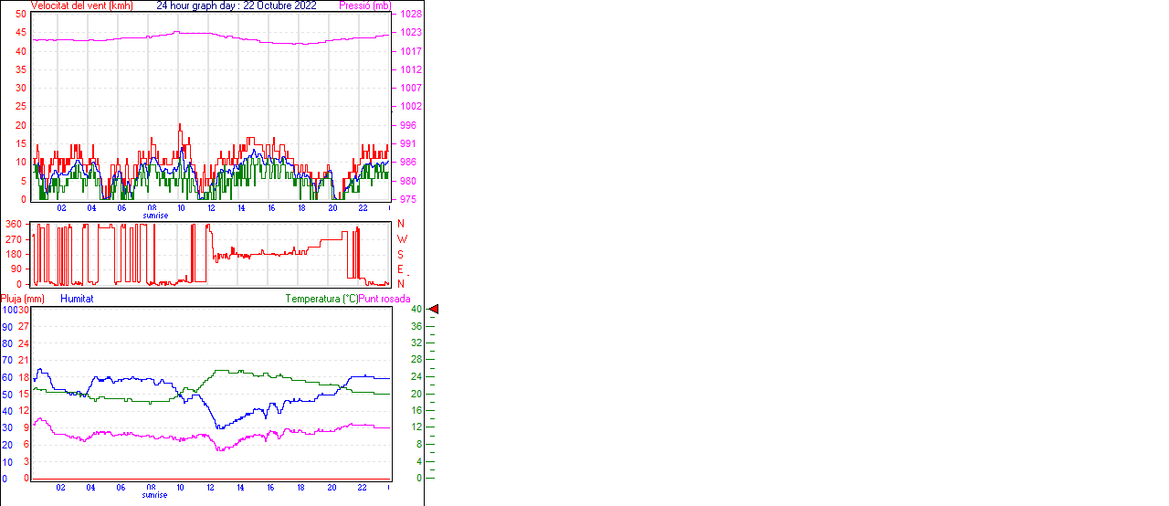The height and width of the screenshot is (506, 1169).
Task: Click the highest wind gust peak near hour 10
Action: [x=180, y=125]
